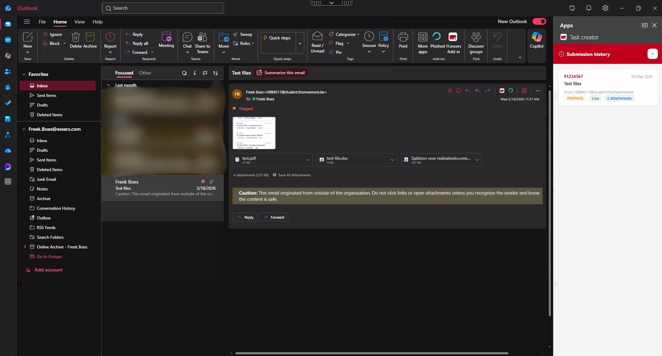Open more actions ellipsis in message header
Image resolution: width=662 pixels, height=356 pixels.
pos(538,91)
